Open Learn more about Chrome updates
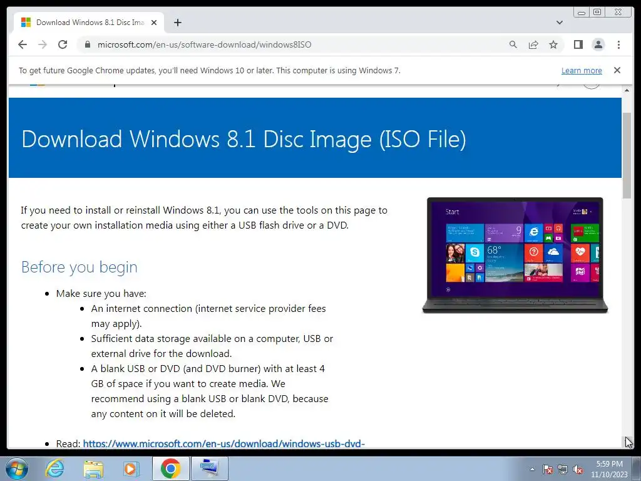The height and width of the screenshot is (481, 641). (x=582, y=70)
